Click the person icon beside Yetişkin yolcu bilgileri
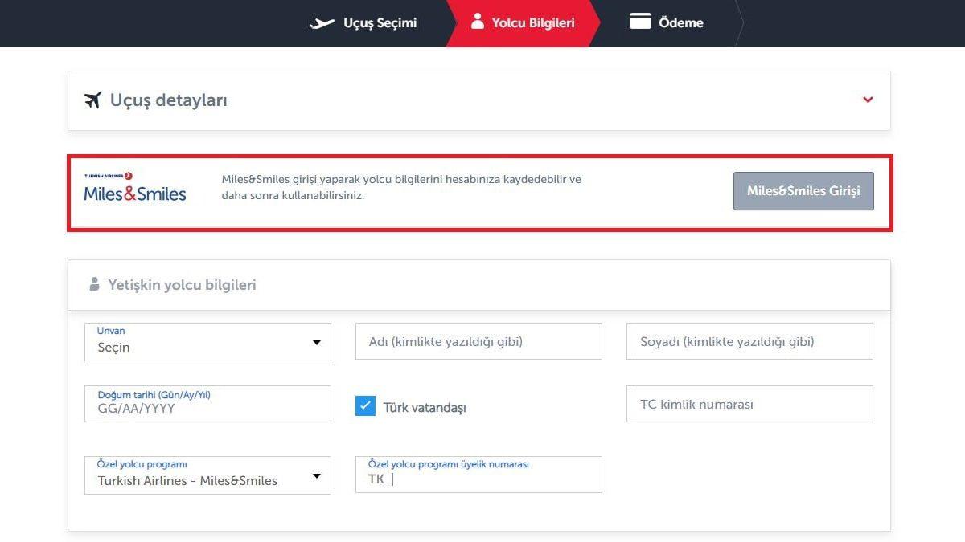The width and height of the screenshot is (965, 542). (x=93, y=284)
